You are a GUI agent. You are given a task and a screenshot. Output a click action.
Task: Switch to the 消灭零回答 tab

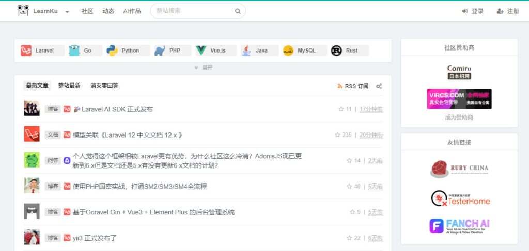coord(104,86)
